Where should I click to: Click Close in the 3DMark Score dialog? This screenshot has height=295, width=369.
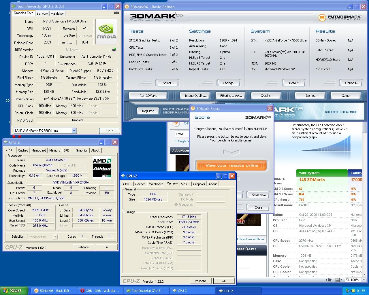[258, 207]
